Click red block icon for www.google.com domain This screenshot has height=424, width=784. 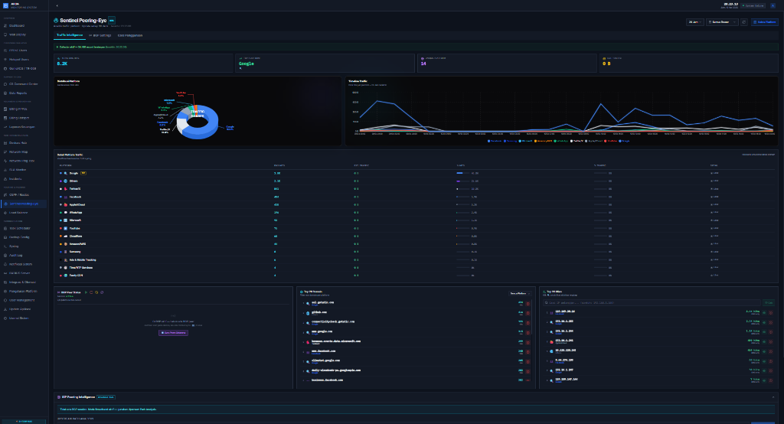tap(528, 332)
